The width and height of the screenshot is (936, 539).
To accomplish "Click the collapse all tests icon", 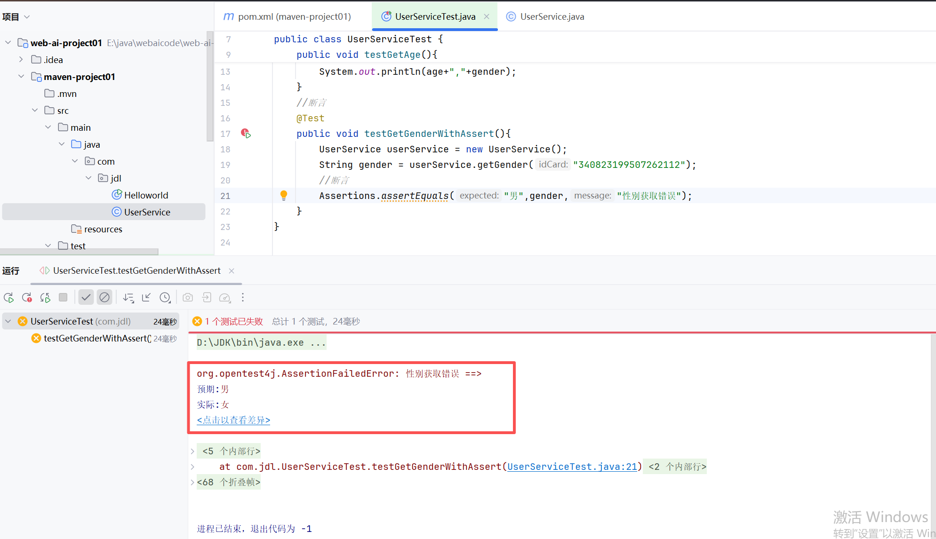I will click(146, 297).
